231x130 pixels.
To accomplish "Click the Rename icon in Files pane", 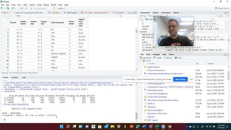I will 165,58.
